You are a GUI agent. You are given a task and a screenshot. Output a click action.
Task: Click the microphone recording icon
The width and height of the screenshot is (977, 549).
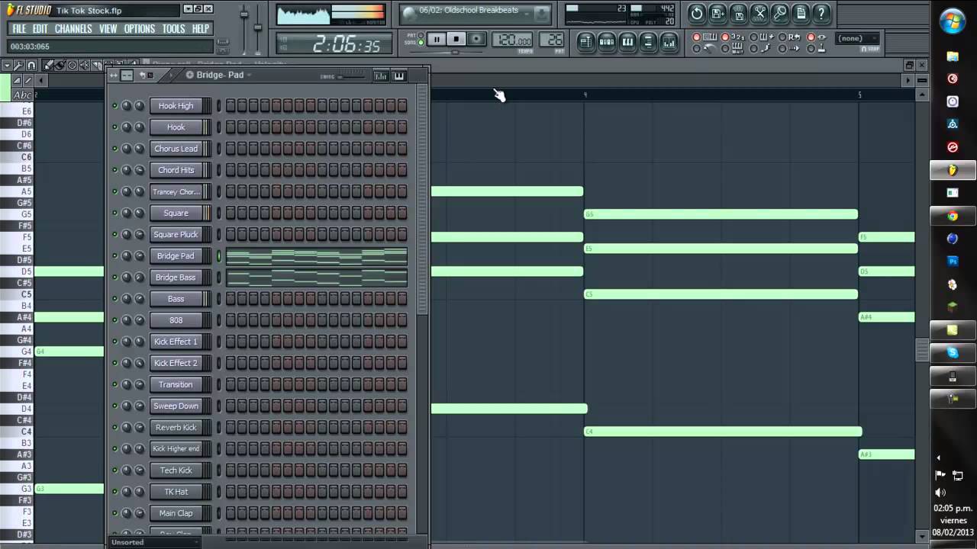point(779,13)
